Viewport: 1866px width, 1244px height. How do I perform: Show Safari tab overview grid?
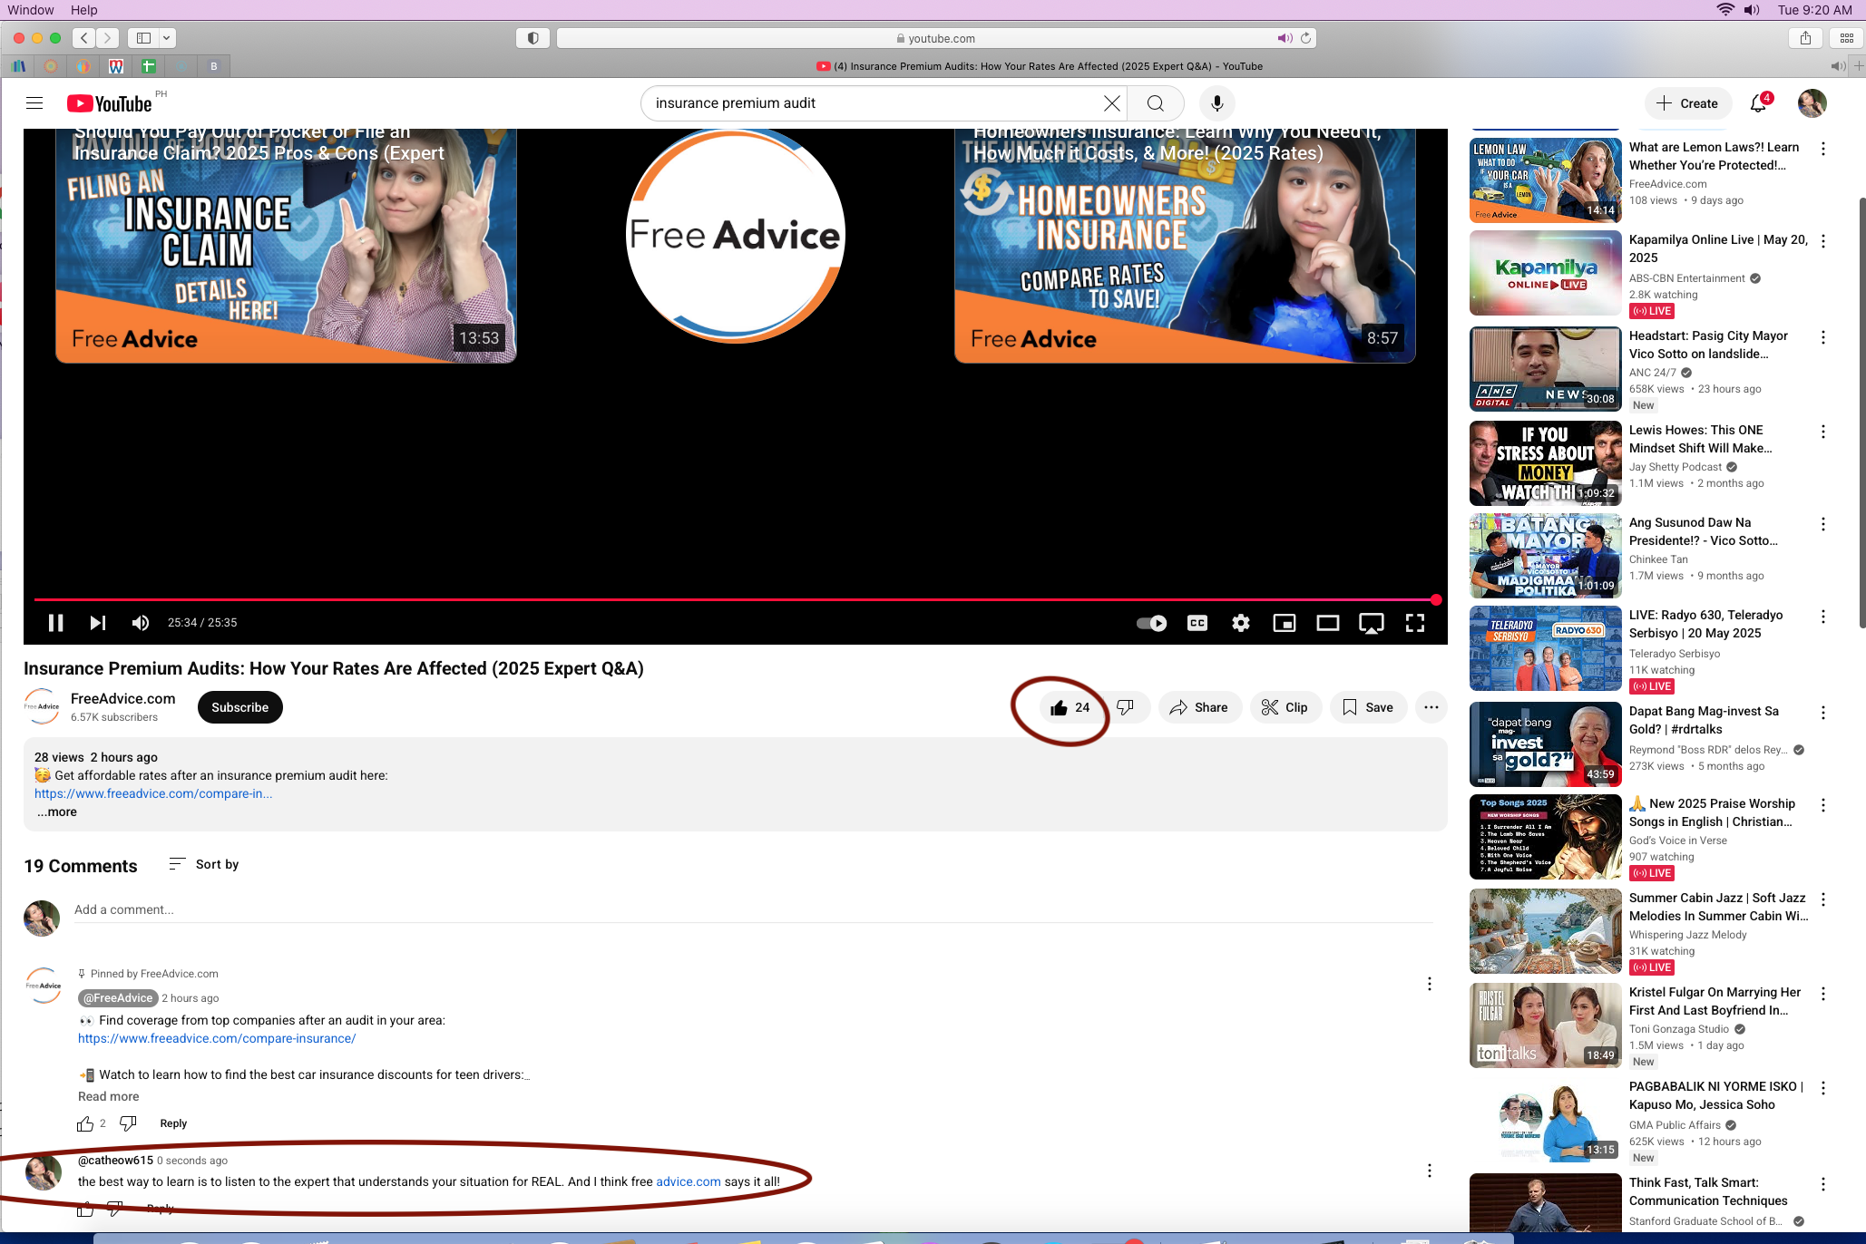tap(1847, 38)
